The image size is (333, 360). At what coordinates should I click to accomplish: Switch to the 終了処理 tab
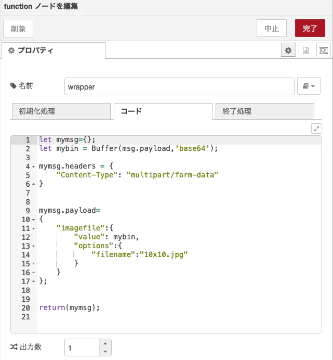(x=265, y=111)
